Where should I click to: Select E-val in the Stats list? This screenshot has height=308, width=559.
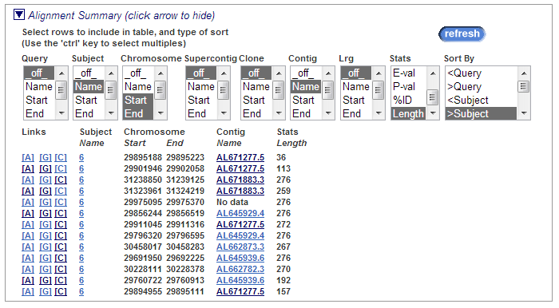[x=409, y=73]
